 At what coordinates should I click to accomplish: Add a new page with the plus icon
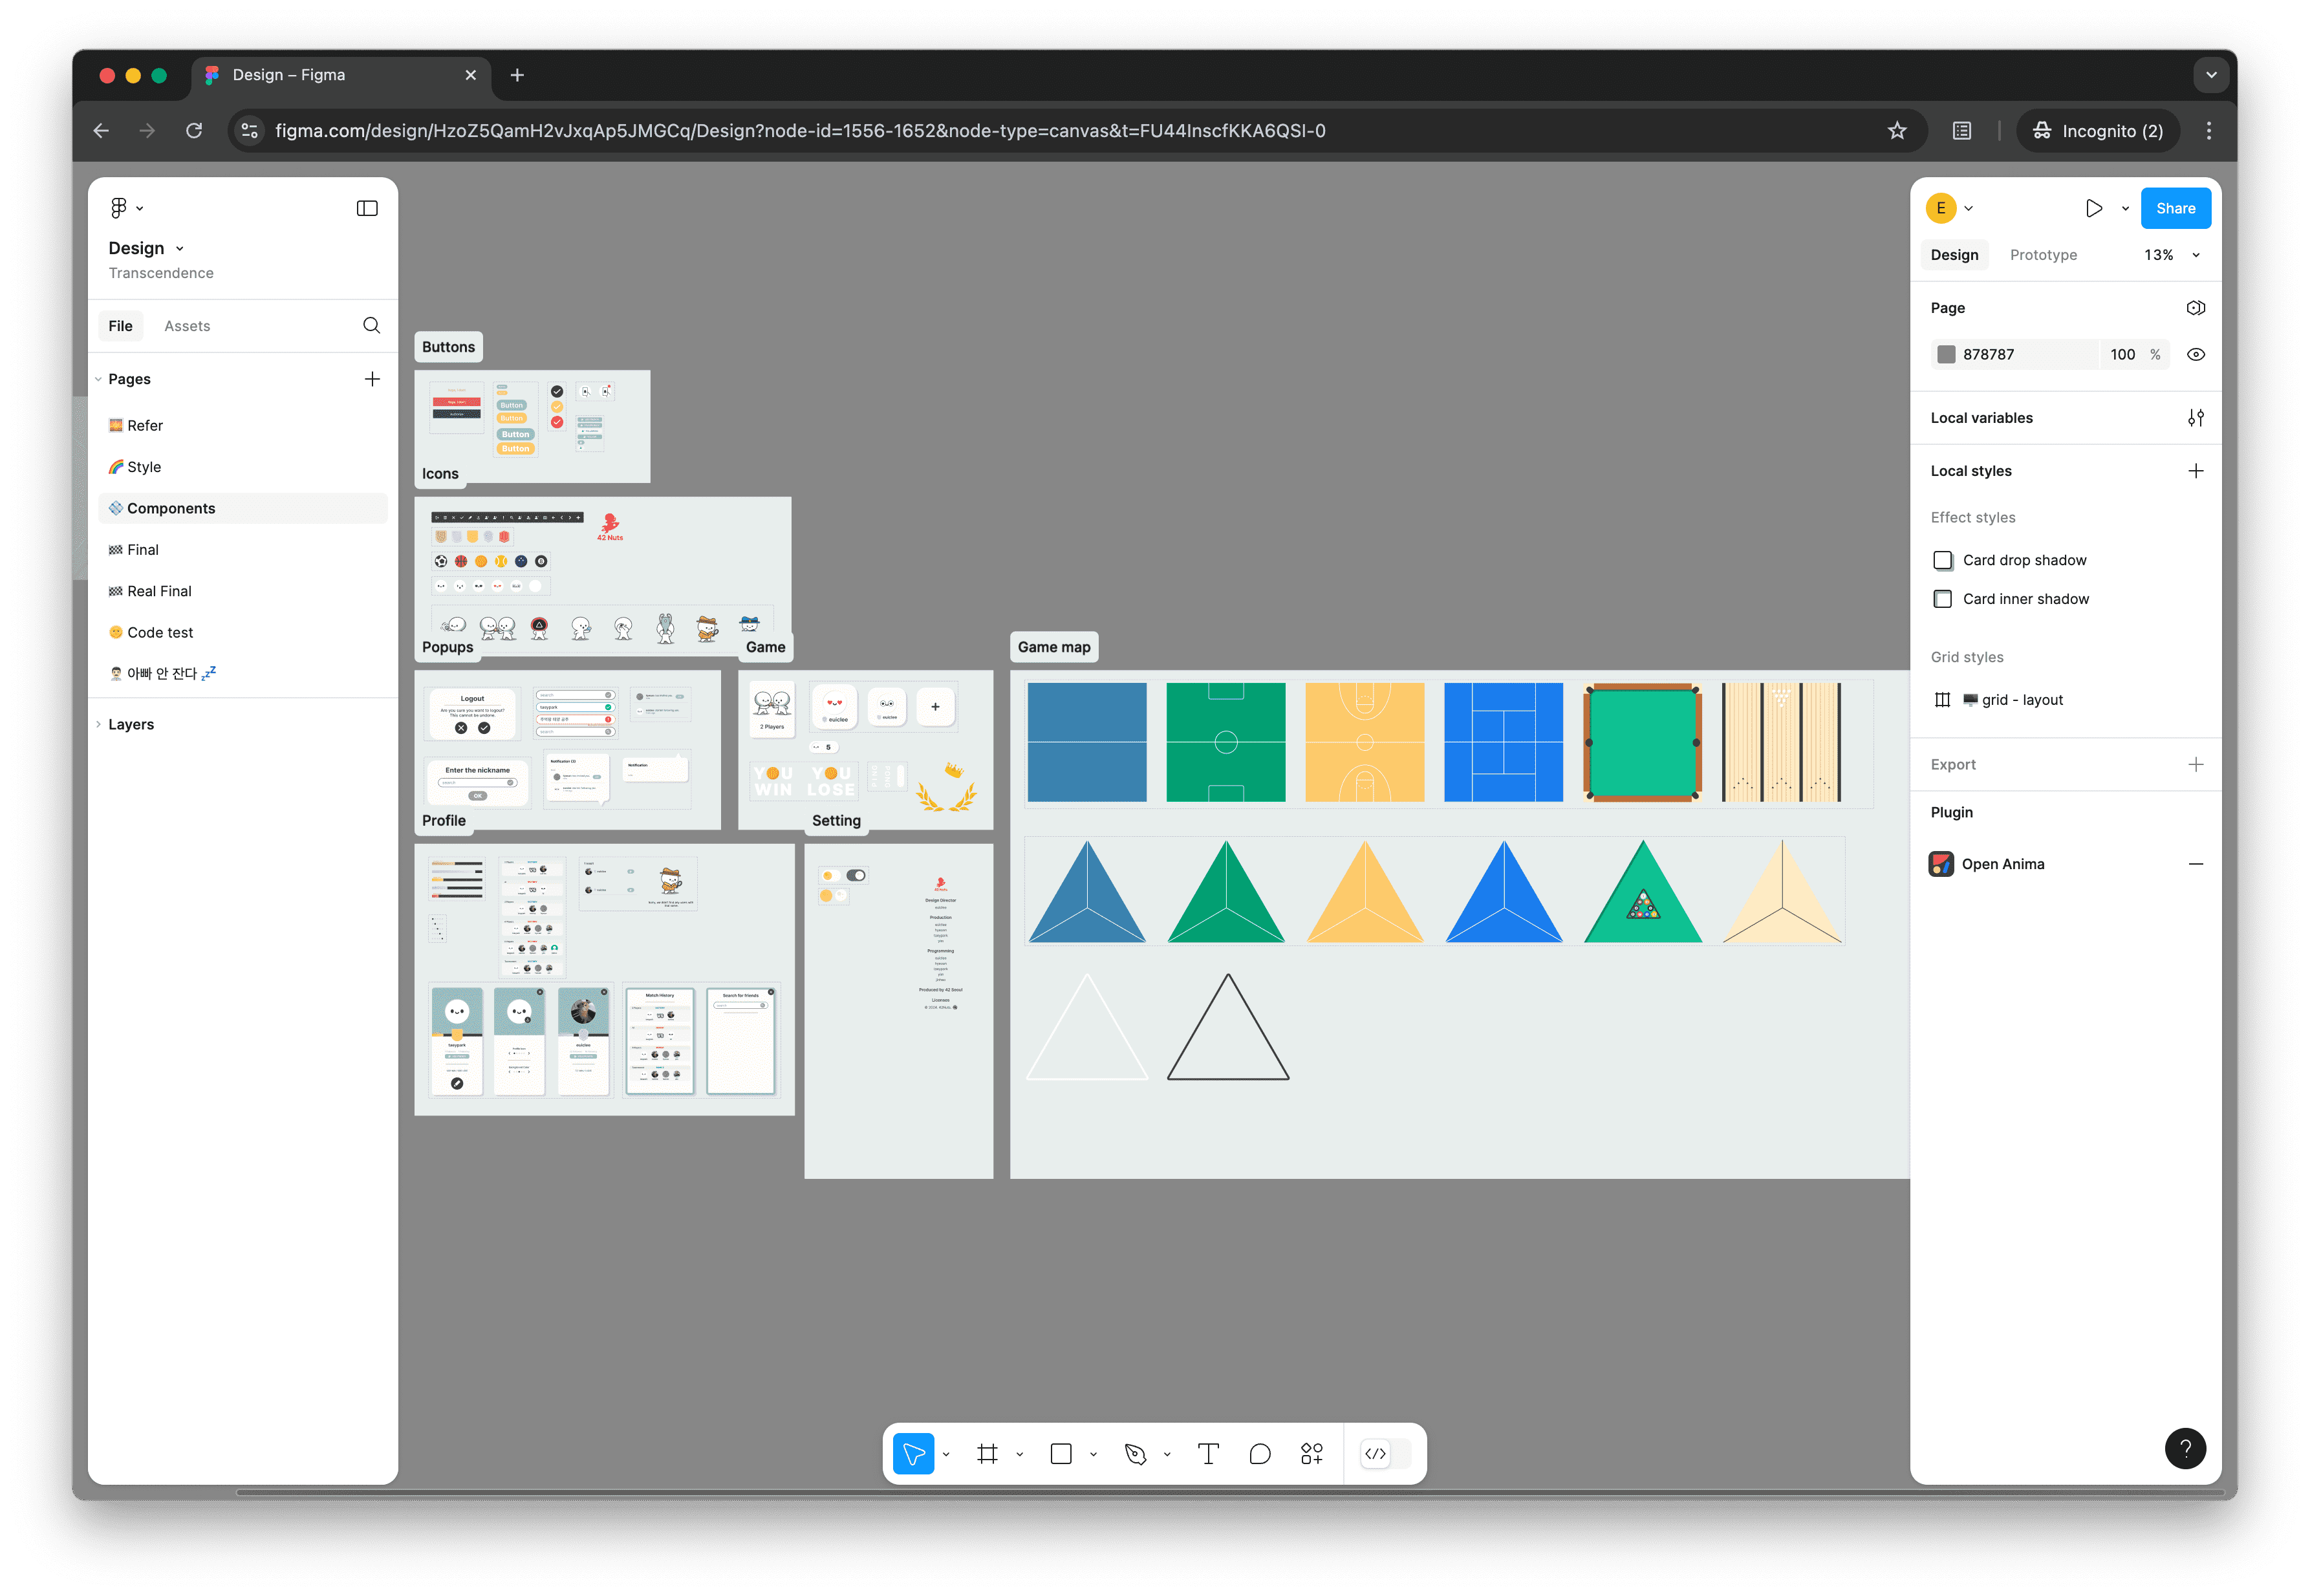coord(372,379)
